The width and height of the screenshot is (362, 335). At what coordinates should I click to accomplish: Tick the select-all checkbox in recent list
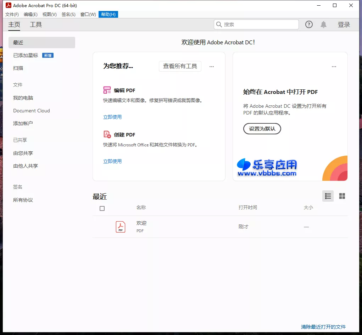[102, 208]
